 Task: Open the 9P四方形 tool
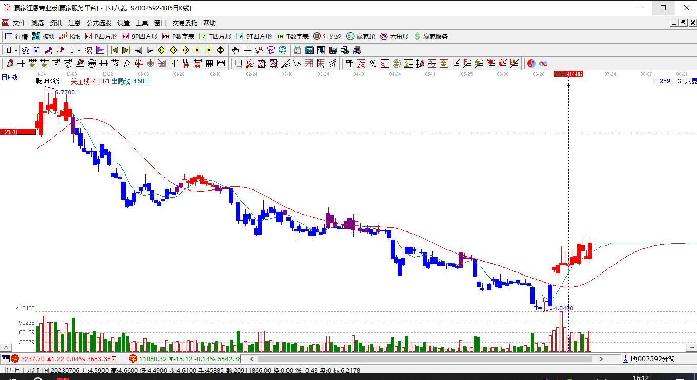click(139, 36)
